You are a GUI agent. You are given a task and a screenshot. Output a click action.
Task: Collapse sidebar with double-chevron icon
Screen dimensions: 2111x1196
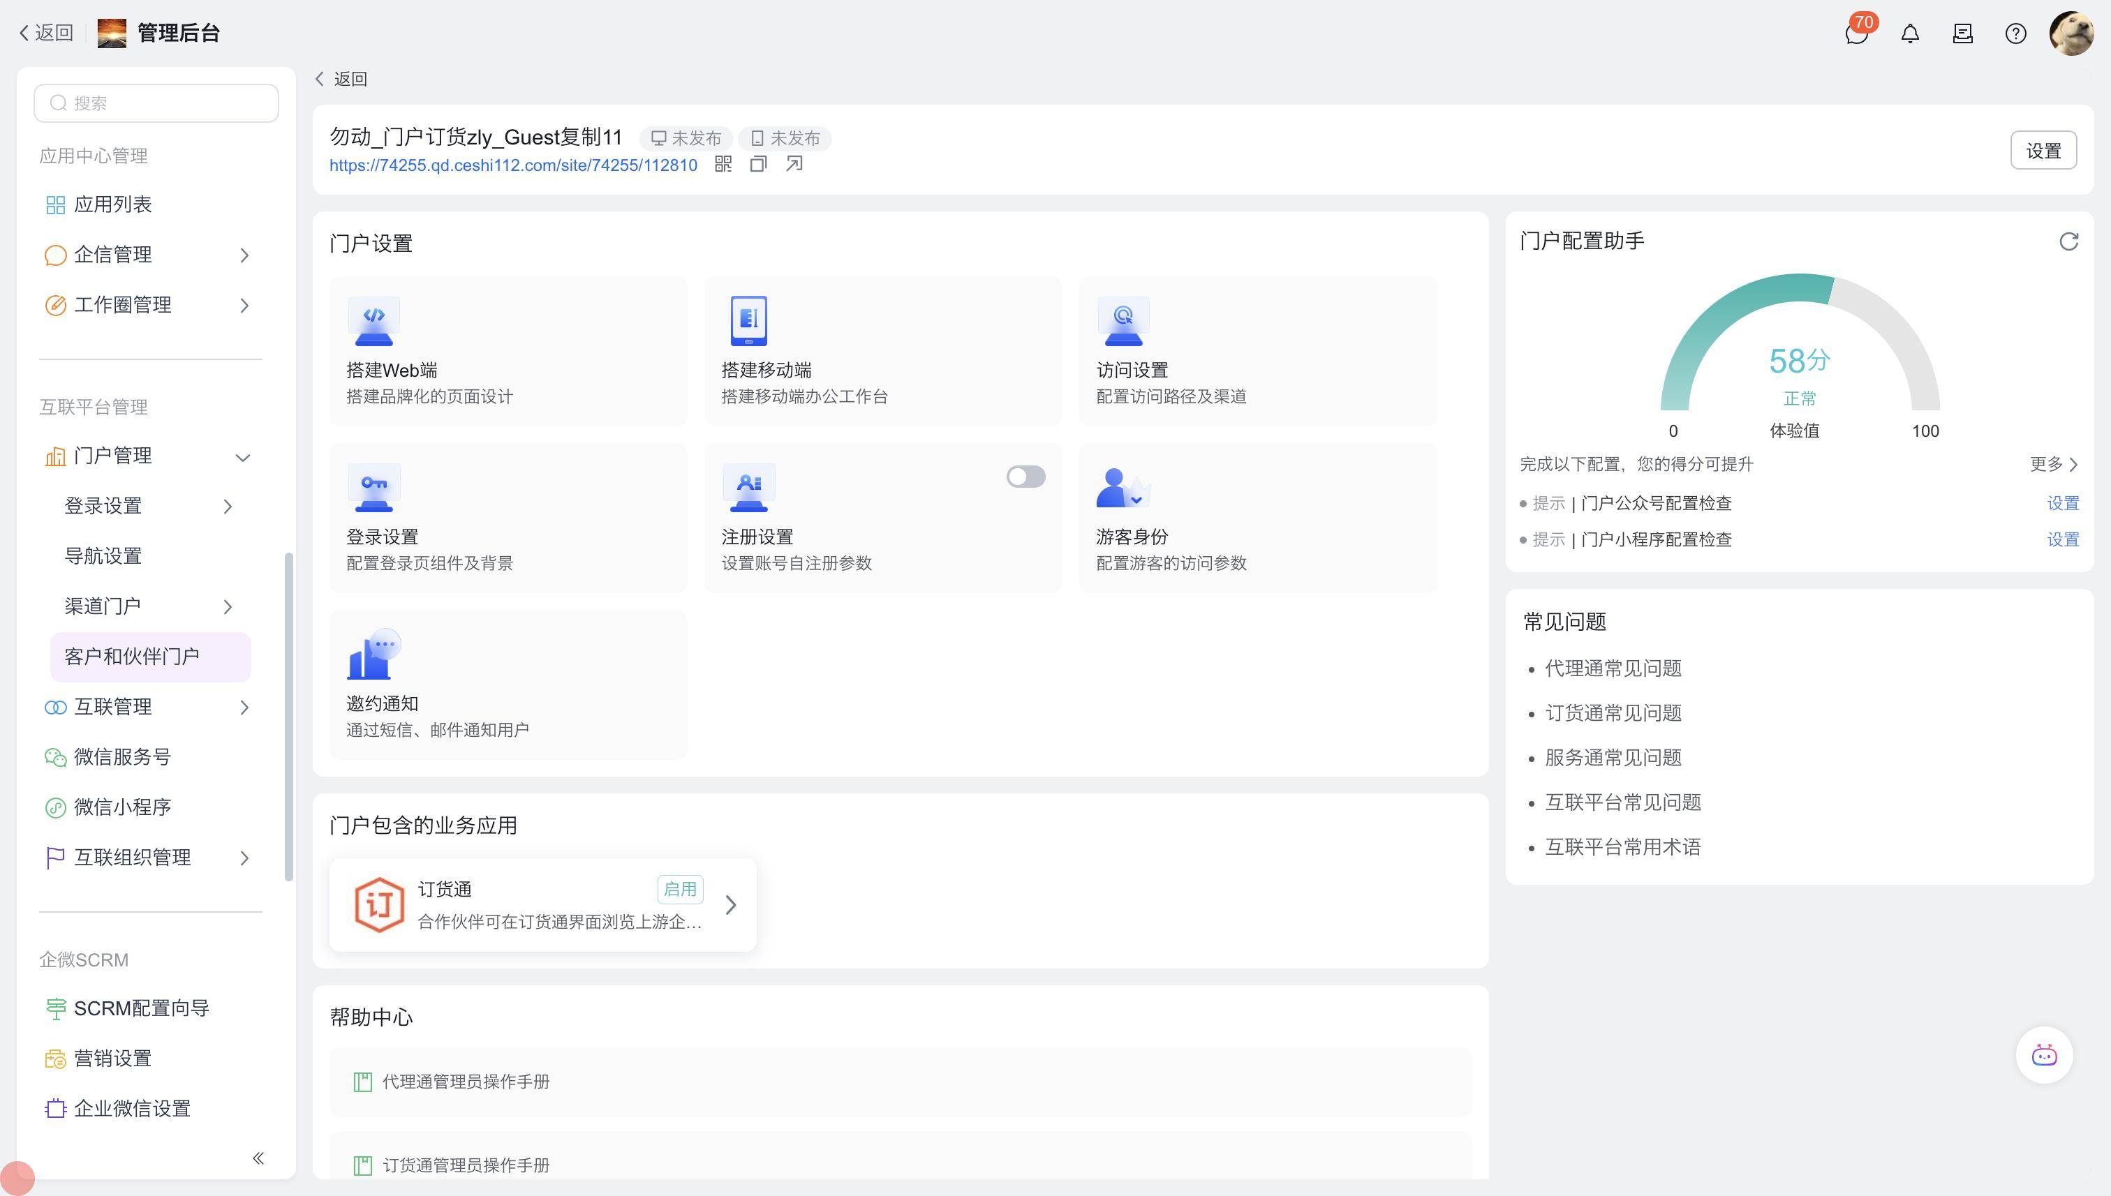(x=258, y=1158)
